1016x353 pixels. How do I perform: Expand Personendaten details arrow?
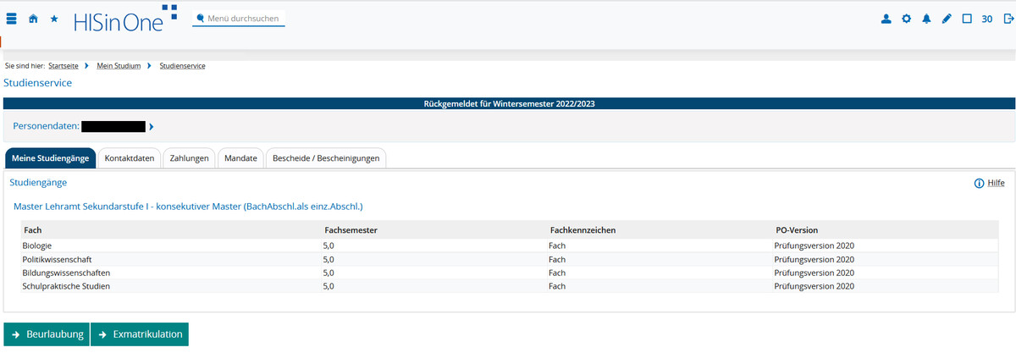152,127
